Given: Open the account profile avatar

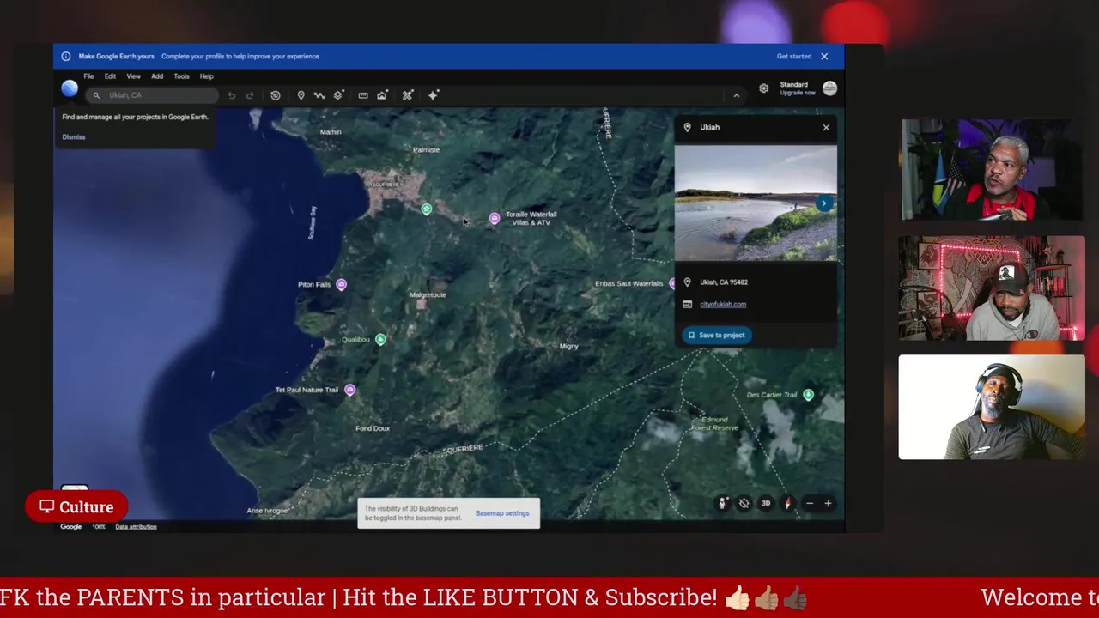Looking at the screenshot, I should click(x=829, y=88).
